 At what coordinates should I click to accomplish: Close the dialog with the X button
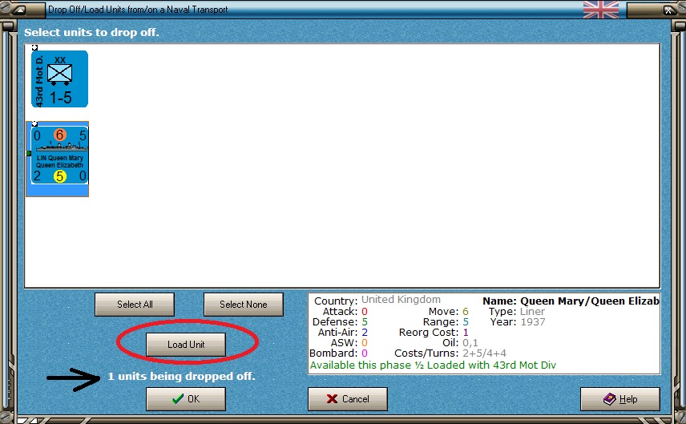click(668, 10)
